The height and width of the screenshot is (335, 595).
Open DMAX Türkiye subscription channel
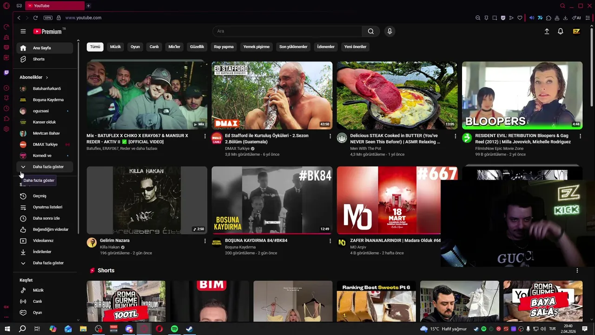(45, 144)
